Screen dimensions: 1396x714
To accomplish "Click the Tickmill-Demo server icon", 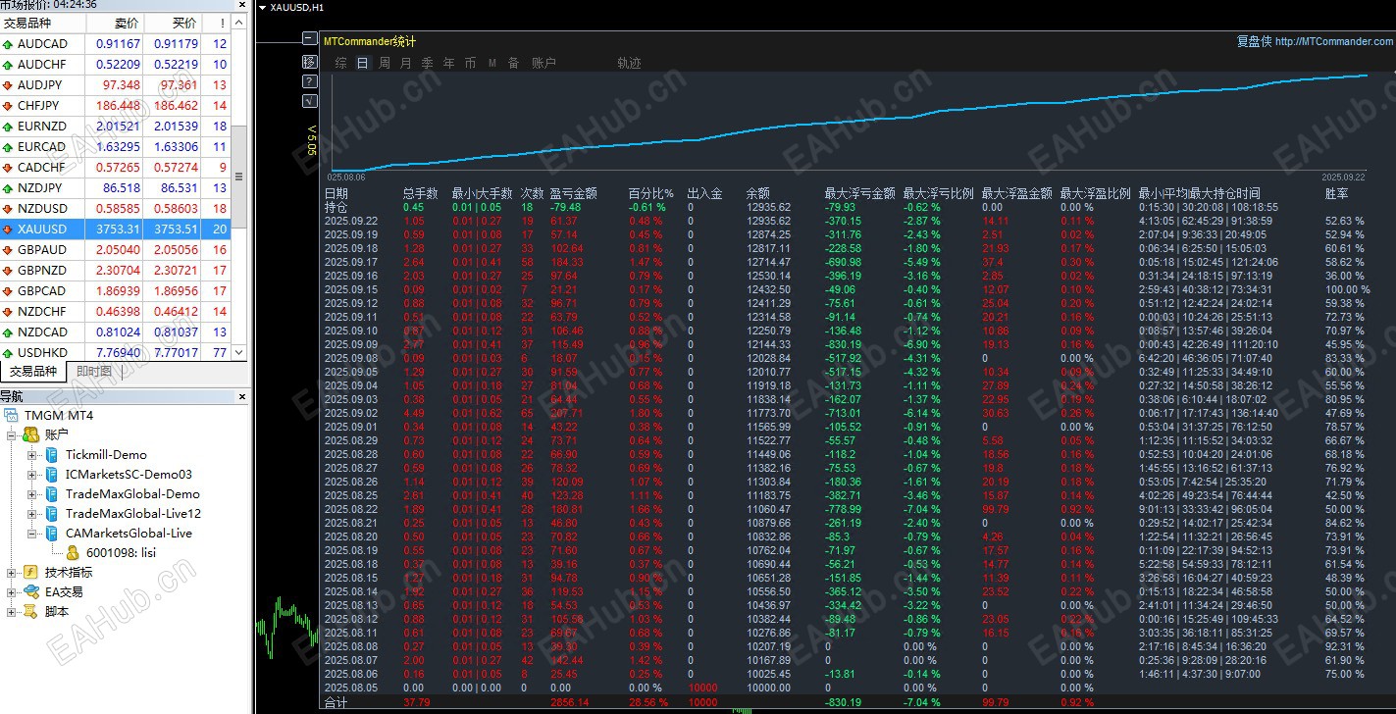I will (51, 454).
